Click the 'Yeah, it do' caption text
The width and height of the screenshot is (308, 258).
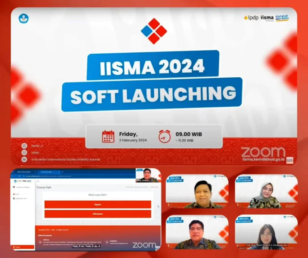click(x=86, y=246)
